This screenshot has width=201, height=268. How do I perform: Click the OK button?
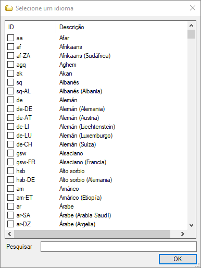(178, 259)
